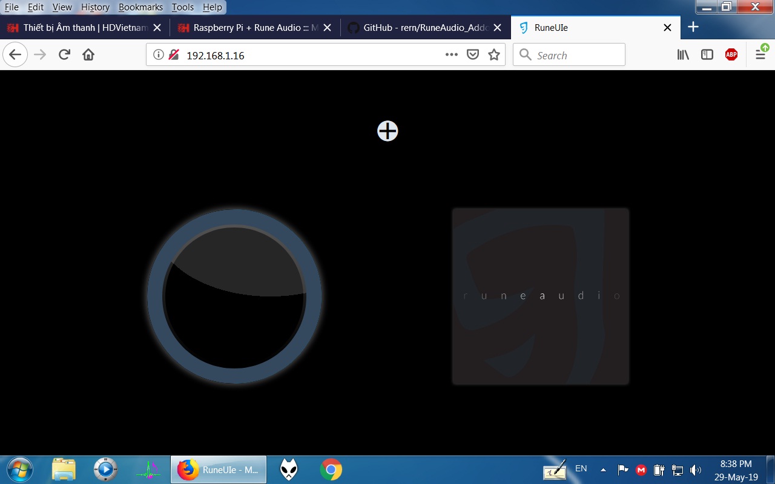Screen dimensions: 775x484
Task: Toggle the sidebar view
Action: tap(707, 55)
